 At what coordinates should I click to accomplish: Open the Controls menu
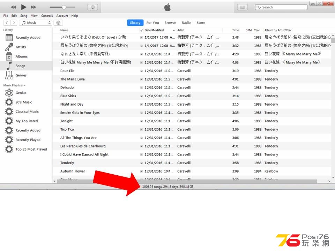[x=47, y=16]
